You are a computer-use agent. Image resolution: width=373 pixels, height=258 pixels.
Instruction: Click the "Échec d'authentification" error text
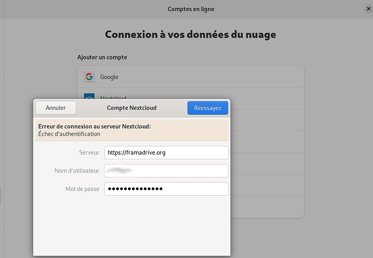69,134
